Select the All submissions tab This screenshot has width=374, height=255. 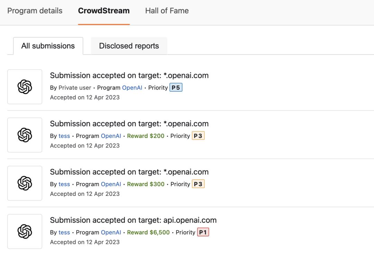tap(48, 46)
